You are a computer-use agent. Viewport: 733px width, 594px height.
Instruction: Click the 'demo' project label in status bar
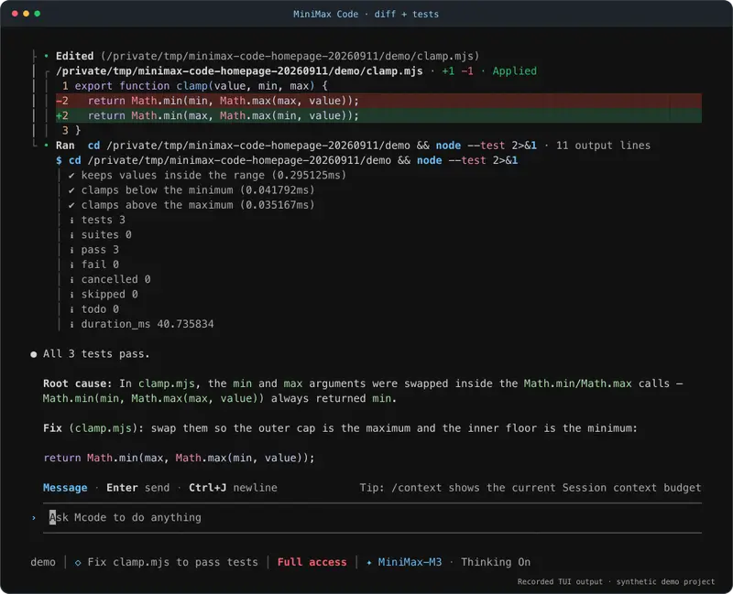point(43,562)
